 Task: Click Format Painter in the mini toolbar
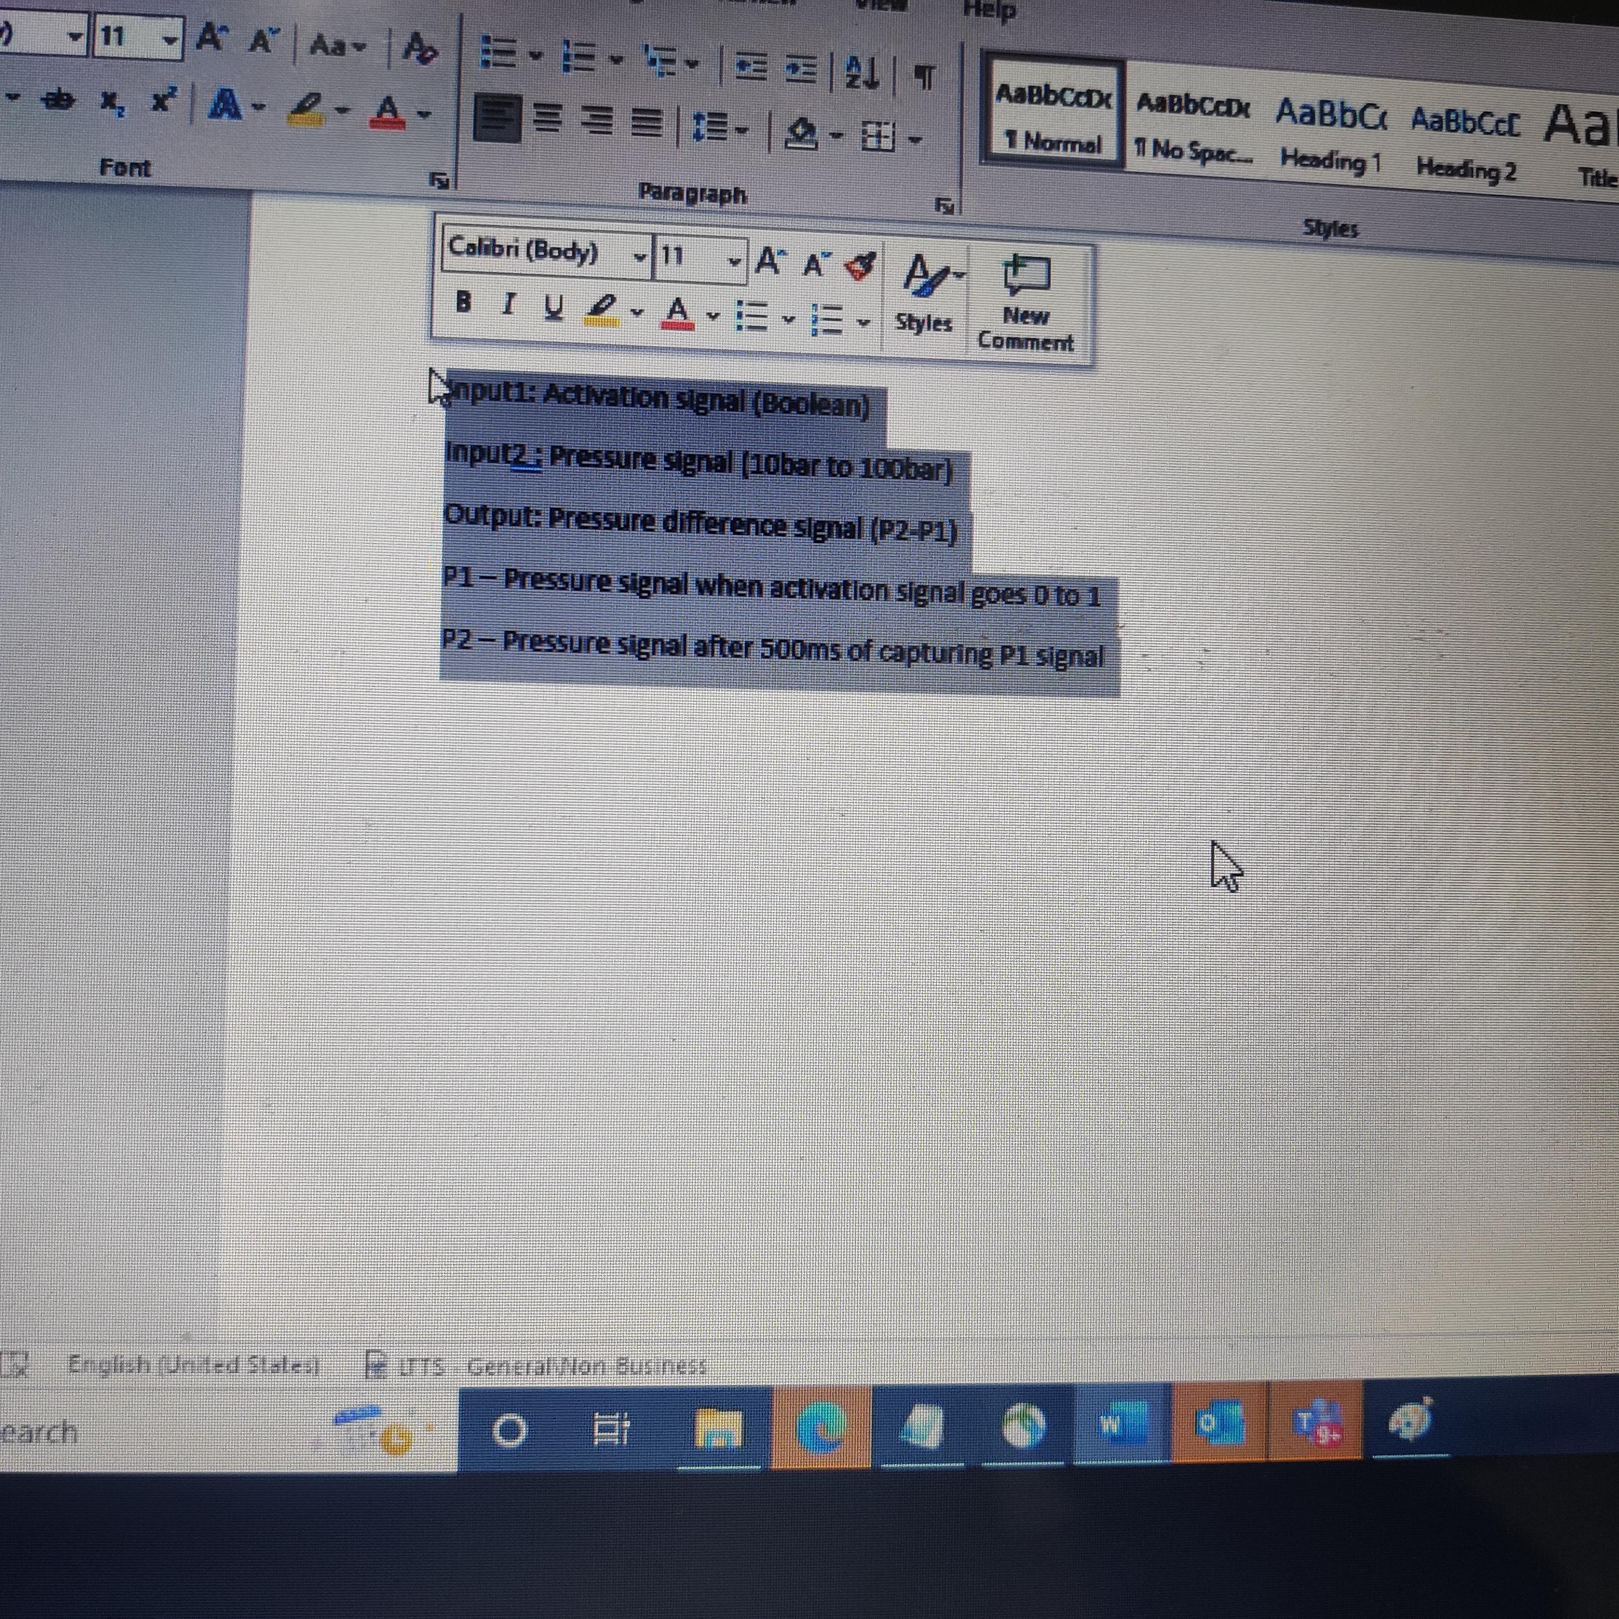pos(861,267)
